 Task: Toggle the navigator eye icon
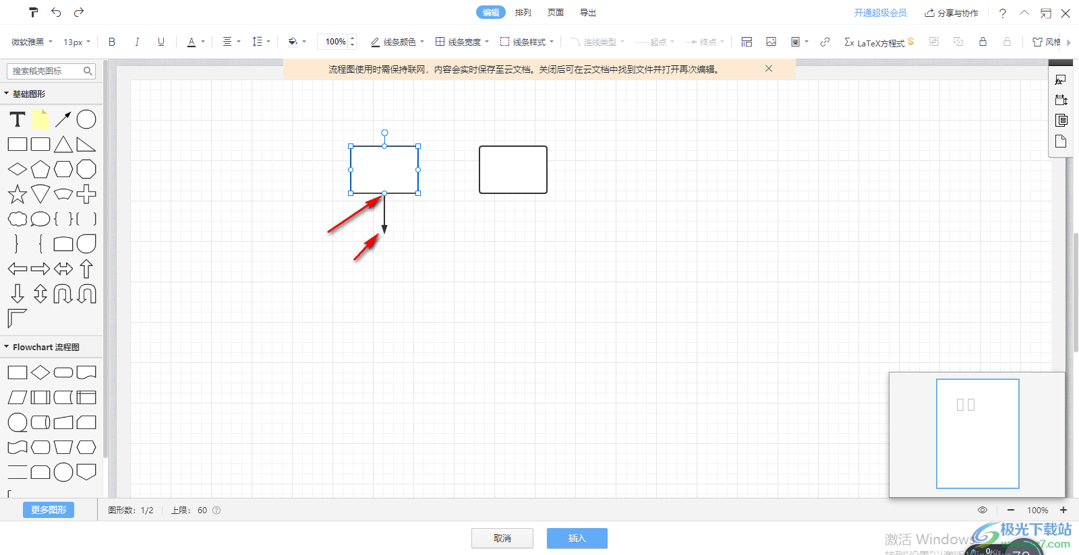[x=983, y=510]
